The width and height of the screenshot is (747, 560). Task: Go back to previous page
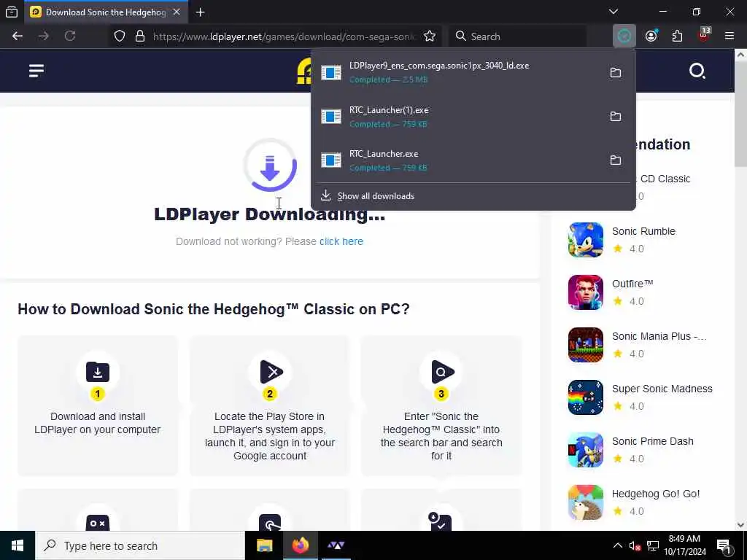18,36
